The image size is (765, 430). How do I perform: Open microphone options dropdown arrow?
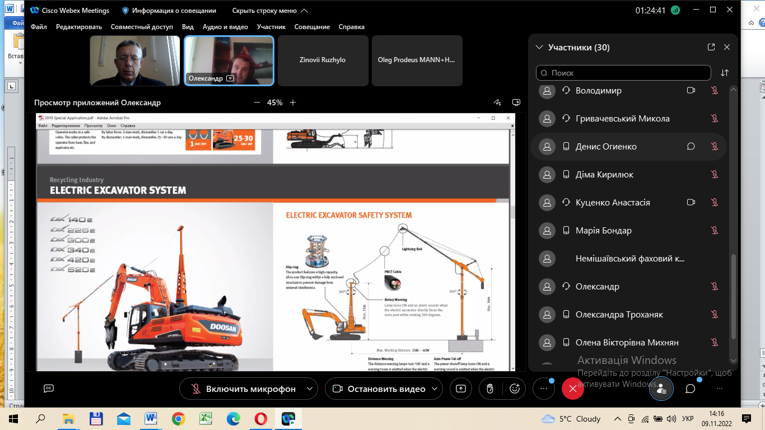click(x=309, y=389)
